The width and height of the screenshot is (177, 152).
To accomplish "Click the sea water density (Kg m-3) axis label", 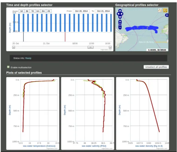I will pos(149,146).
